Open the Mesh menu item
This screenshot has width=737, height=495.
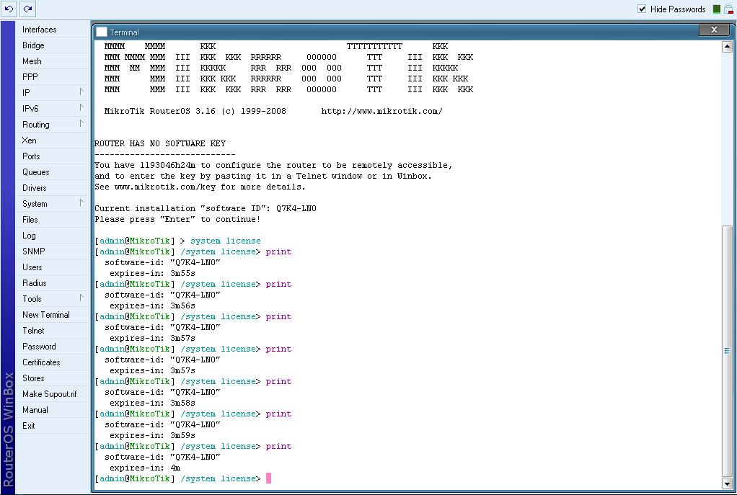point(53,61)
